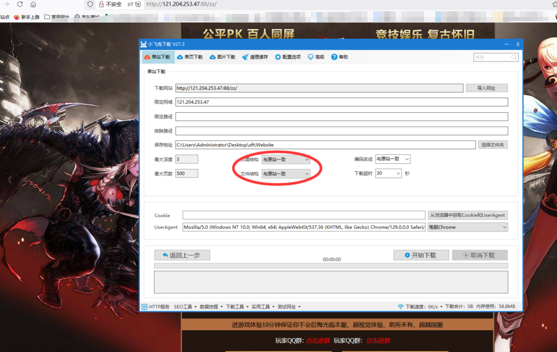Expand the 下载超时 seconds dropdown
The image size is (557, 352).
pos(388,174)
